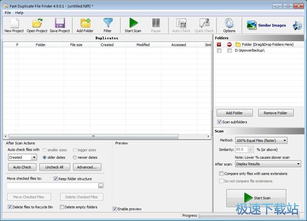The width and height of the screenshot is (307, 221).
Task: Select the newer dates radio option
Action: pos(74,157)
